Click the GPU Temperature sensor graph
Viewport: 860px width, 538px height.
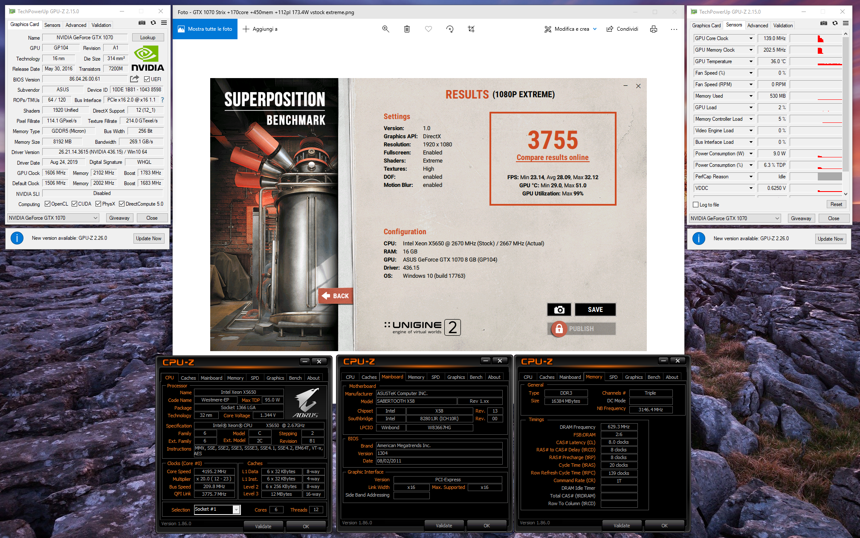click(x=816, y=61)
